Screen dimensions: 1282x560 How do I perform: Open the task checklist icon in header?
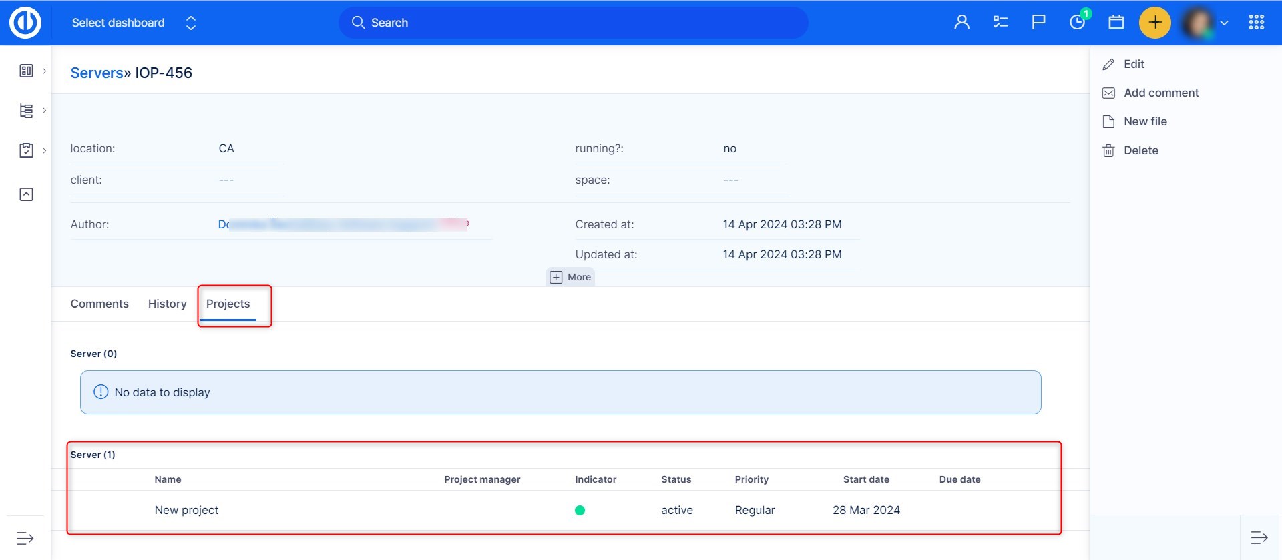(x=1000, y=23)
